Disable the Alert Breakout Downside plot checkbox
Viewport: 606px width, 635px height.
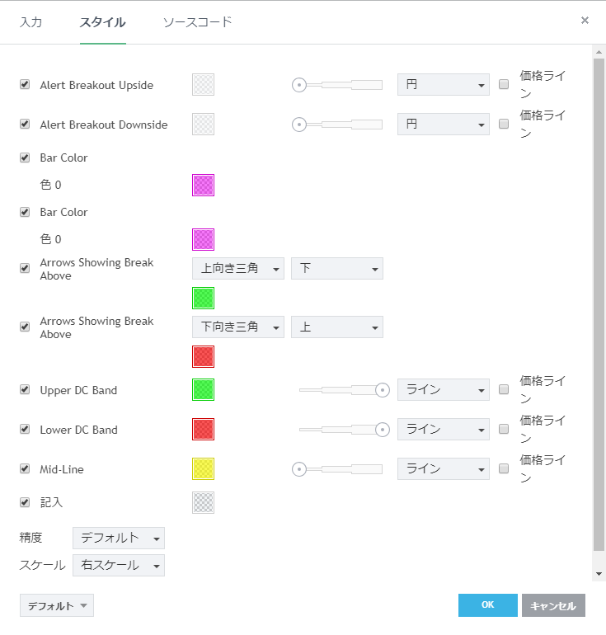25,124
